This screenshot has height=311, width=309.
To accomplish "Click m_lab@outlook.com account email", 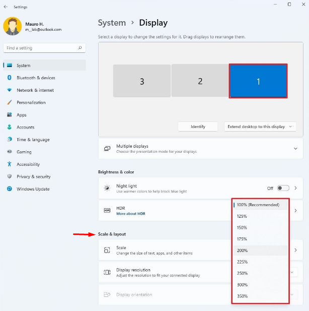I will (43, 30).
